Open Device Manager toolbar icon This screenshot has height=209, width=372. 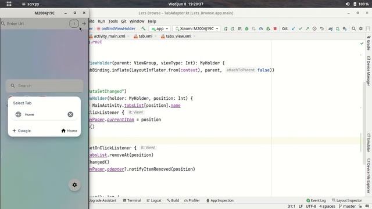pos(337,28)
